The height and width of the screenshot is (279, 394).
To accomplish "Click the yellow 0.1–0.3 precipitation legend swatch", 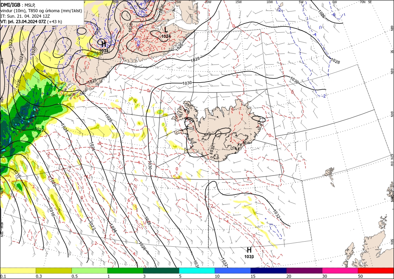I will tap(18, 270).
